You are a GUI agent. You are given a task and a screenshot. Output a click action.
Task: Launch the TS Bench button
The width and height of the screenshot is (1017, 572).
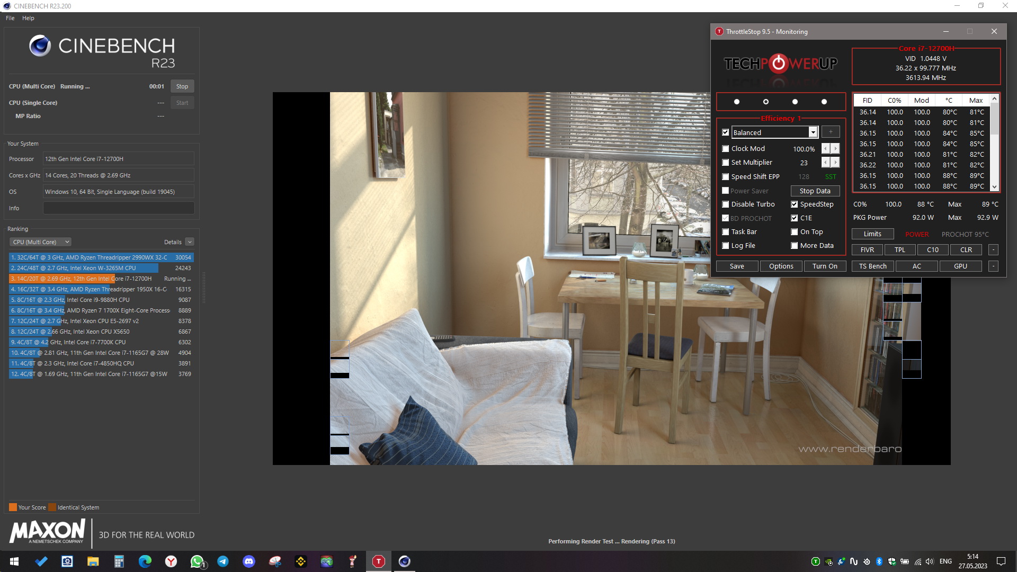(x=872, y=266)
